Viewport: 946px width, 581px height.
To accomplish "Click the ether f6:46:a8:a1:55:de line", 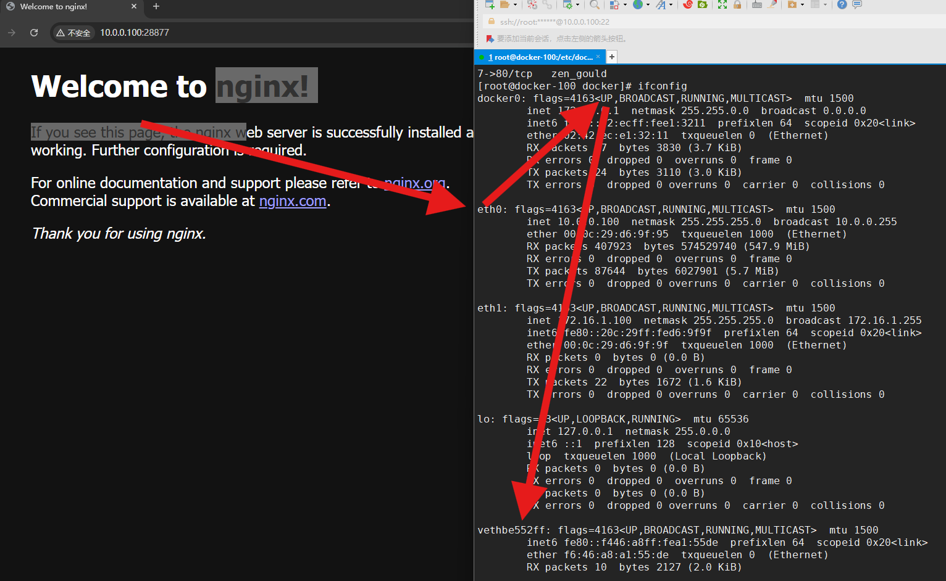I will (x=677, y=555).
